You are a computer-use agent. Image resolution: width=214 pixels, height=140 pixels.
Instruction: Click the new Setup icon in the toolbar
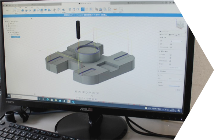(x=15, y=11)
